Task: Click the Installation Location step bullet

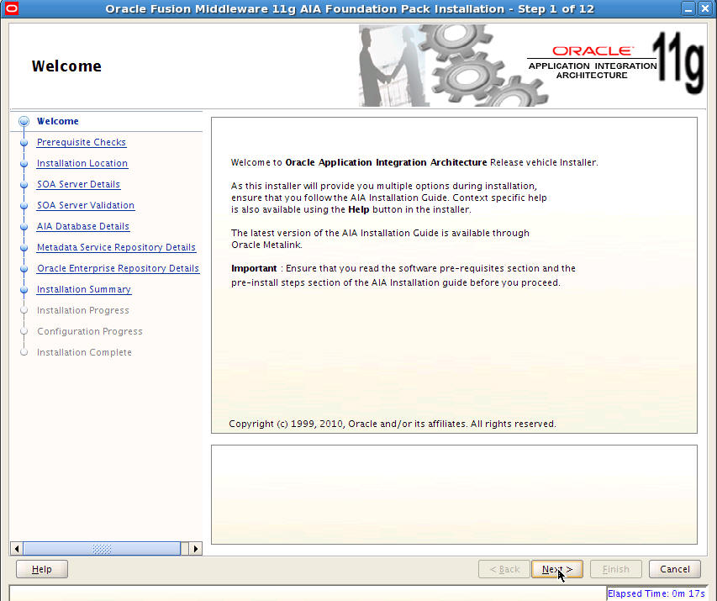Action: pos(24,164)
